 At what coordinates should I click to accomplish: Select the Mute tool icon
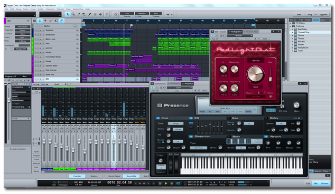95,14
